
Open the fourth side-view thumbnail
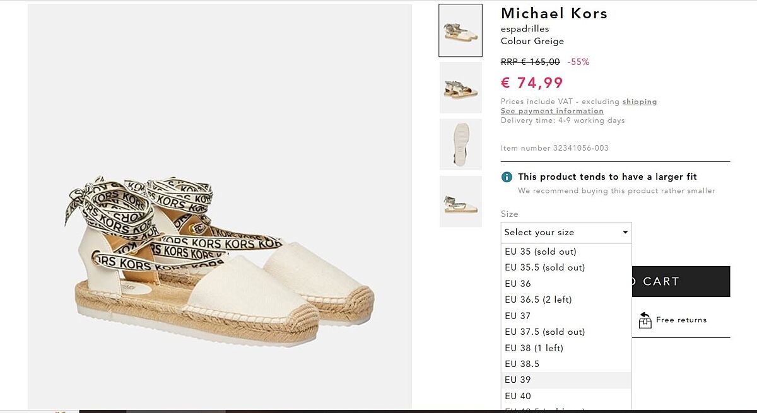461,201
